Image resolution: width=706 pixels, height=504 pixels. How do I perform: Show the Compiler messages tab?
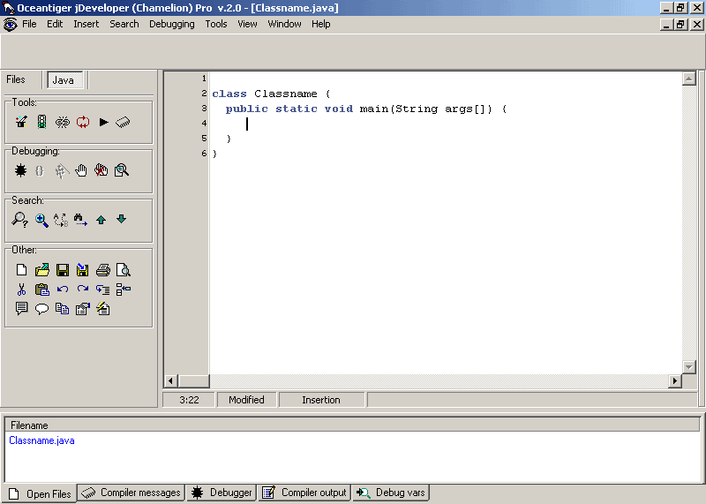(131, 493)
